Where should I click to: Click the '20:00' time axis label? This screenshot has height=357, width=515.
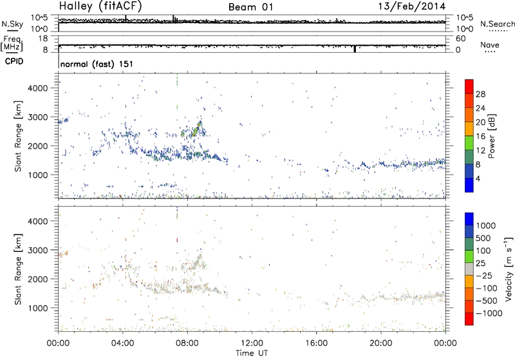(380, 343)
